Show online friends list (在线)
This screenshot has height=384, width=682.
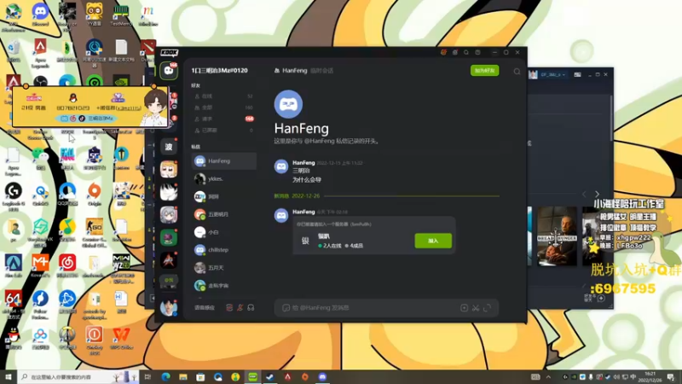[224, 96]
